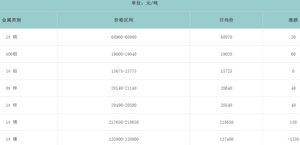Click the 1# 铅 metal name
Screen dimensions: 300x145
tap(12, 71)
